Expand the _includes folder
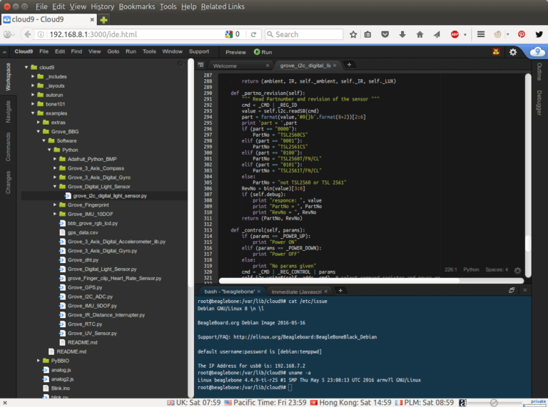The width and height of the screenshot is (548, 407). click(33, 76)
